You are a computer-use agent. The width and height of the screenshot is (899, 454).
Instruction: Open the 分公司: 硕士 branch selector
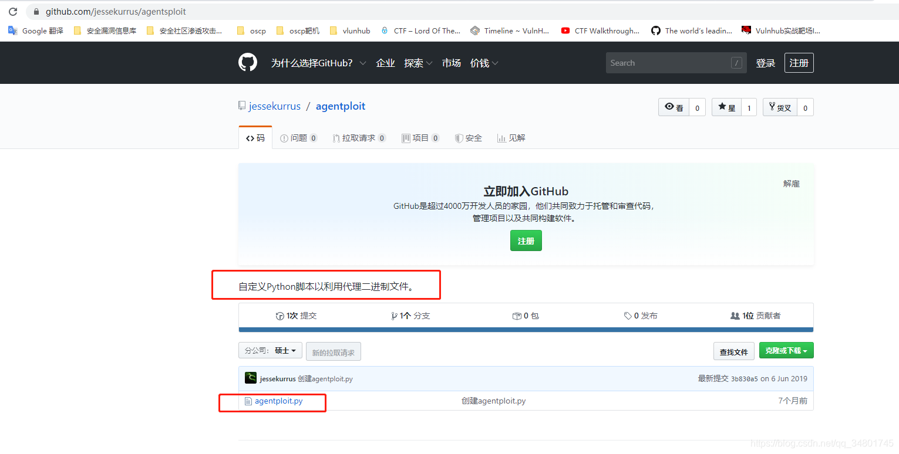(x=270, y=350)
